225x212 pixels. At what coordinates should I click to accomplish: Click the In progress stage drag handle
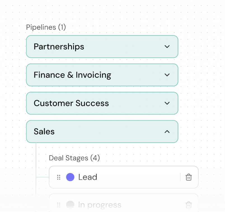(x=58, y=205)
